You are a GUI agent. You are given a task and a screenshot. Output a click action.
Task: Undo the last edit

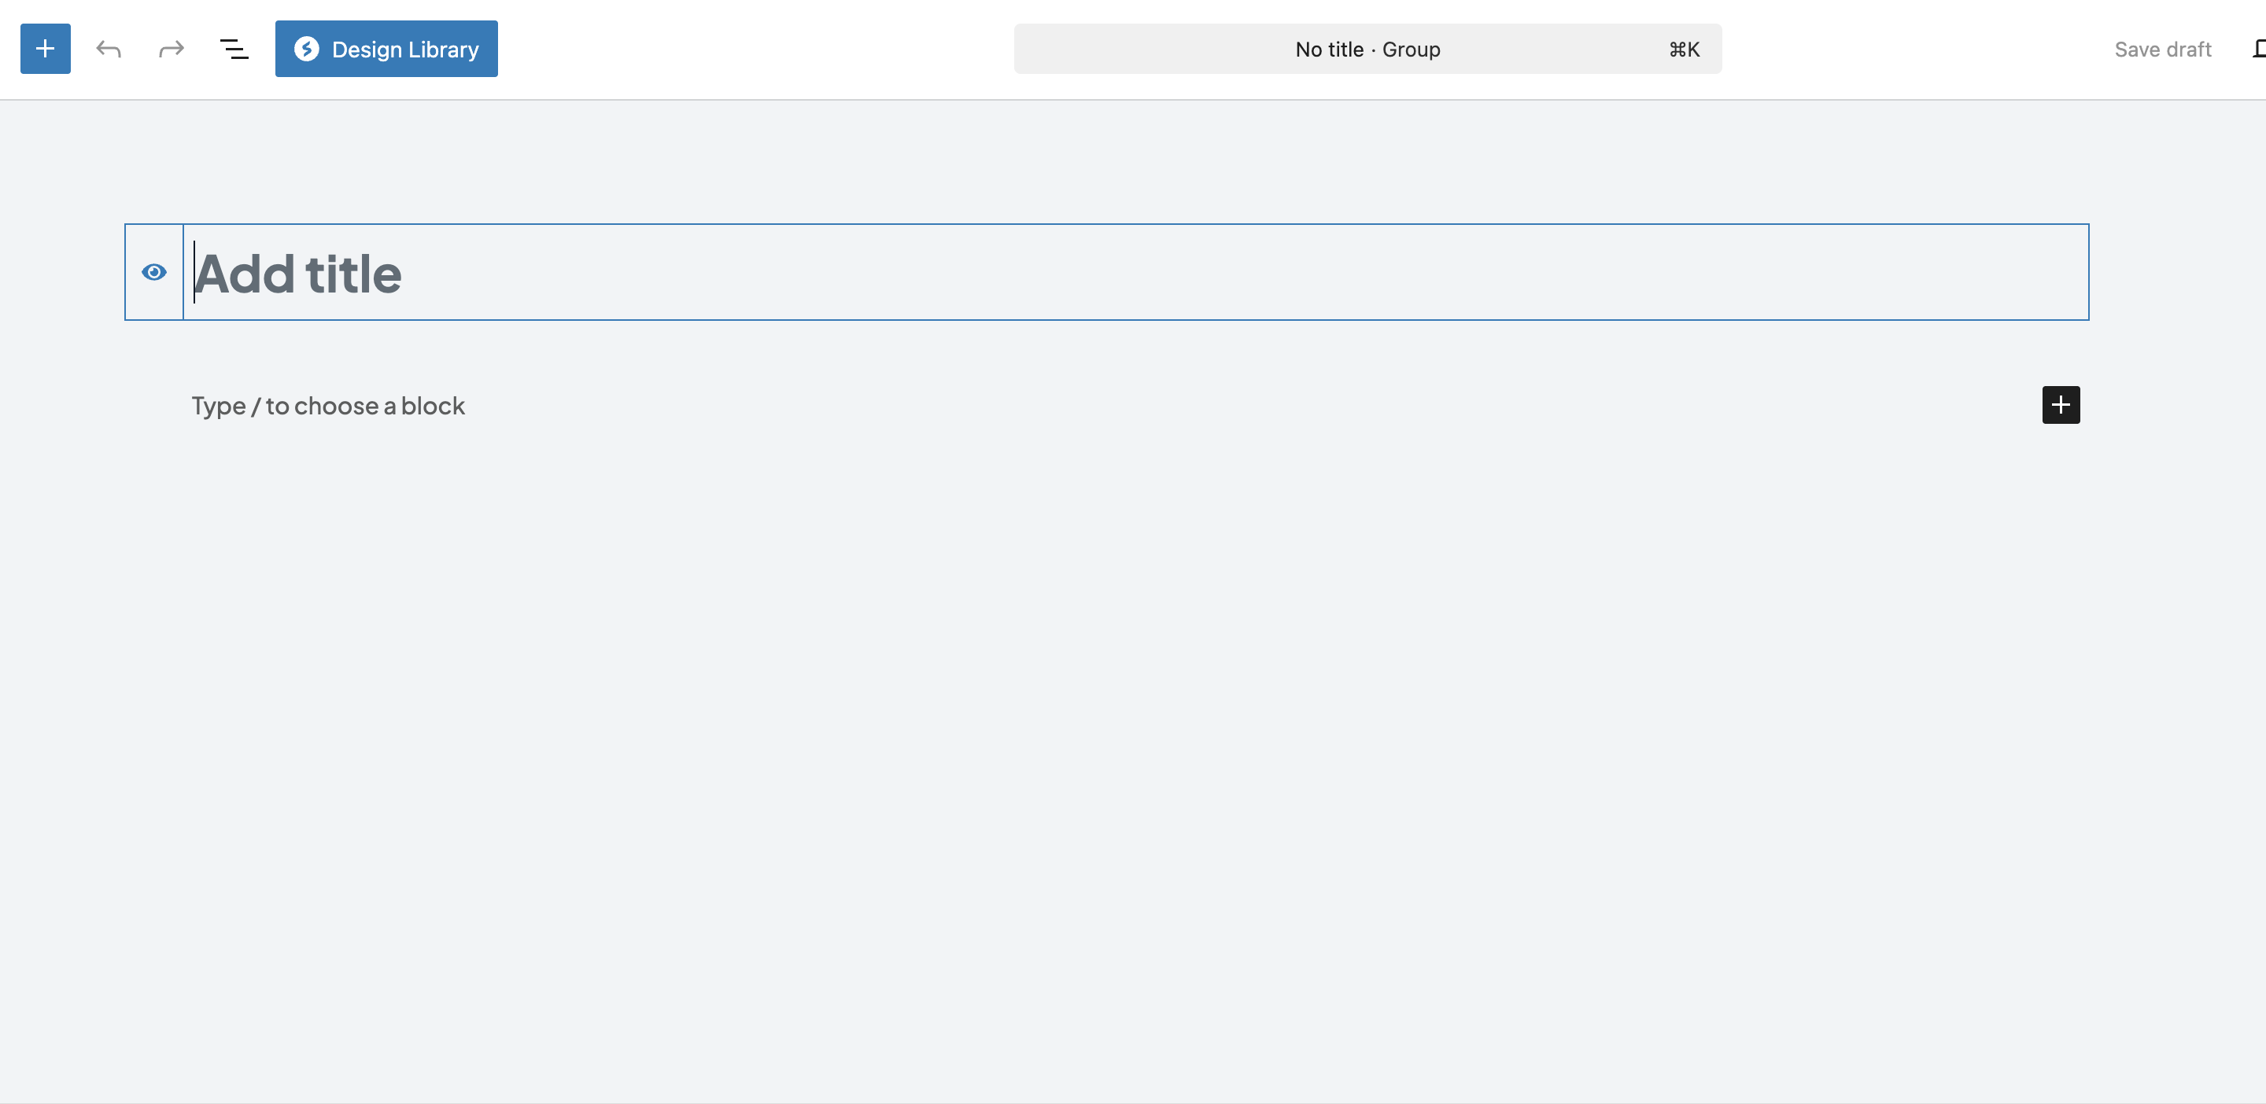click(x=109, y=50)
